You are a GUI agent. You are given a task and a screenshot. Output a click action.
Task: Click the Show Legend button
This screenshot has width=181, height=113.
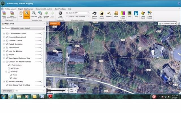7,91
